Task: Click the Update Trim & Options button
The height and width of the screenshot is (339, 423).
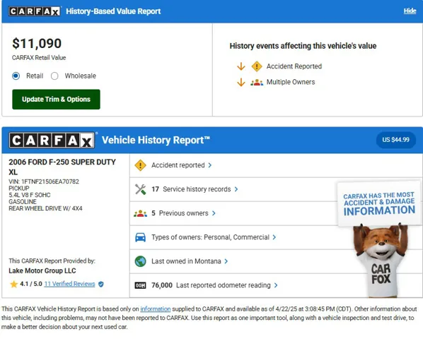Action: click(x=56, y=100)
